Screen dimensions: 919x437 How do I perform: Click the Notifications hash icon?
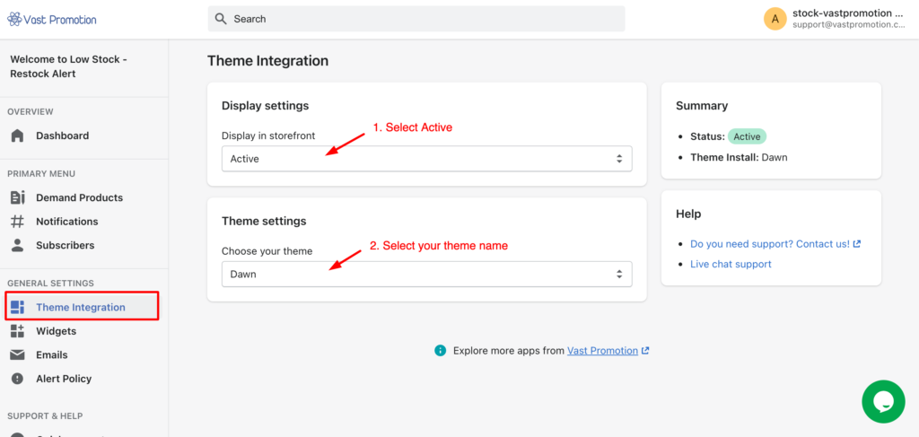tap(18, 222)
